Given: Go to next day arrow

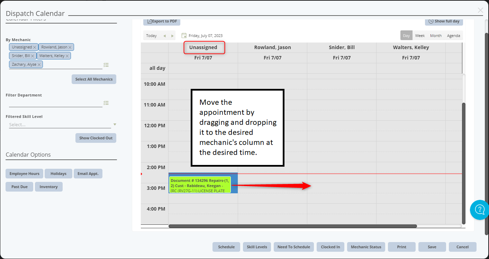Looking at the screenshot, I should 172,36.
